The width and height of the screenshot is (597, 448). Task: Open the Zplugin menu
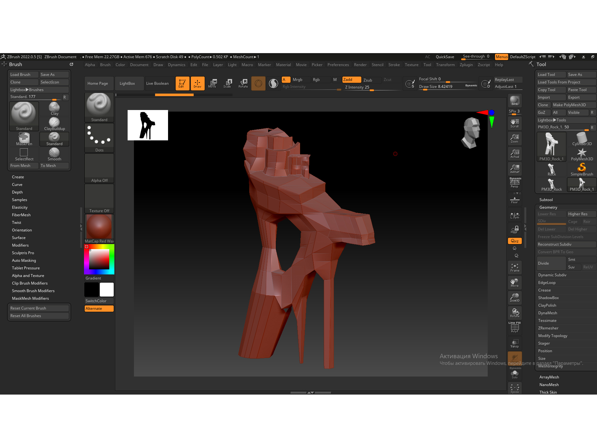[466, 65]
